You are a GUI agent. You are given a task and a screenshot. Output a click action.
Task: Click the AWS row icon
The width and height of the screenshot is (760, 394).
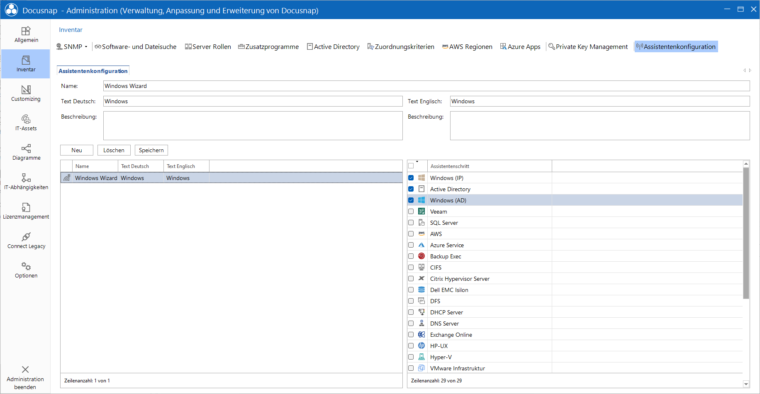(421, 233)
